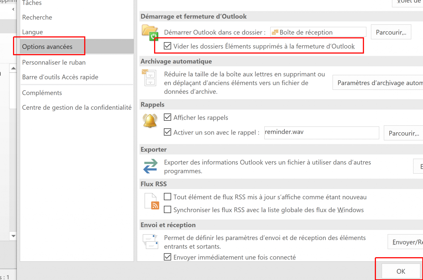423x280 pixels.
Task: Click the yellow reminder bell icon
Action: pos(150,121)
